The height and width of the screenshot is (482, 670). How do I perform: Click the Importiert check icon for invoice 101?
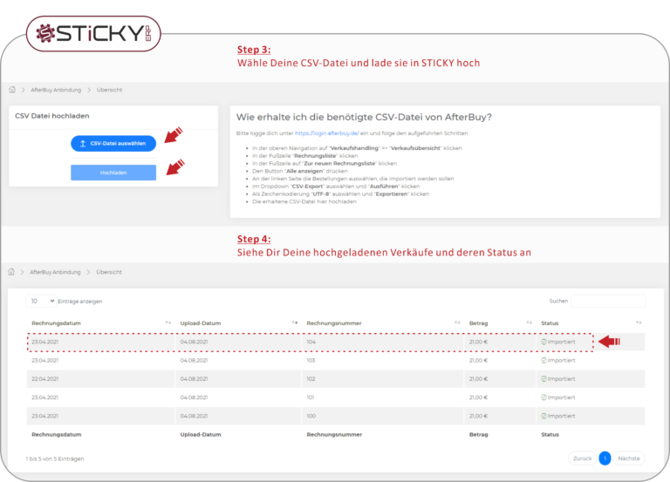pyautogui.click(x=544, y=397)
